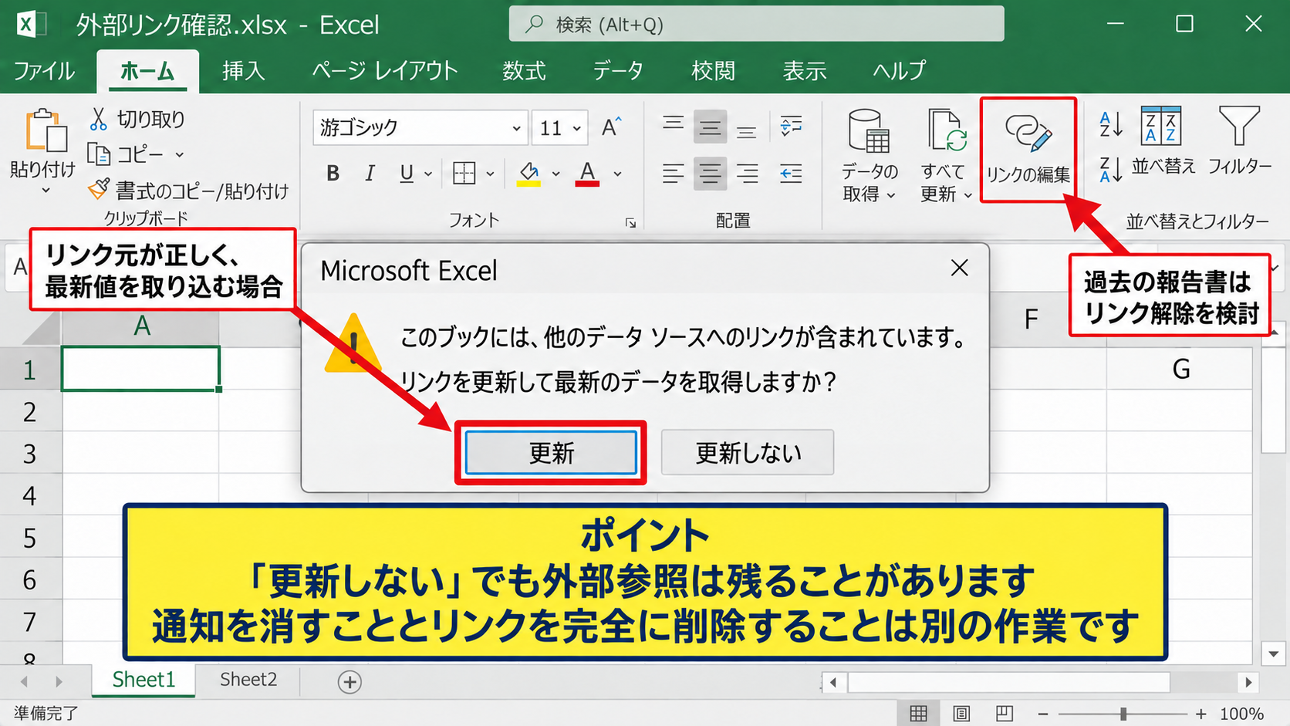Switch to Normal view in status bar
Viewport: 1290px width, 726px height.
918,713
